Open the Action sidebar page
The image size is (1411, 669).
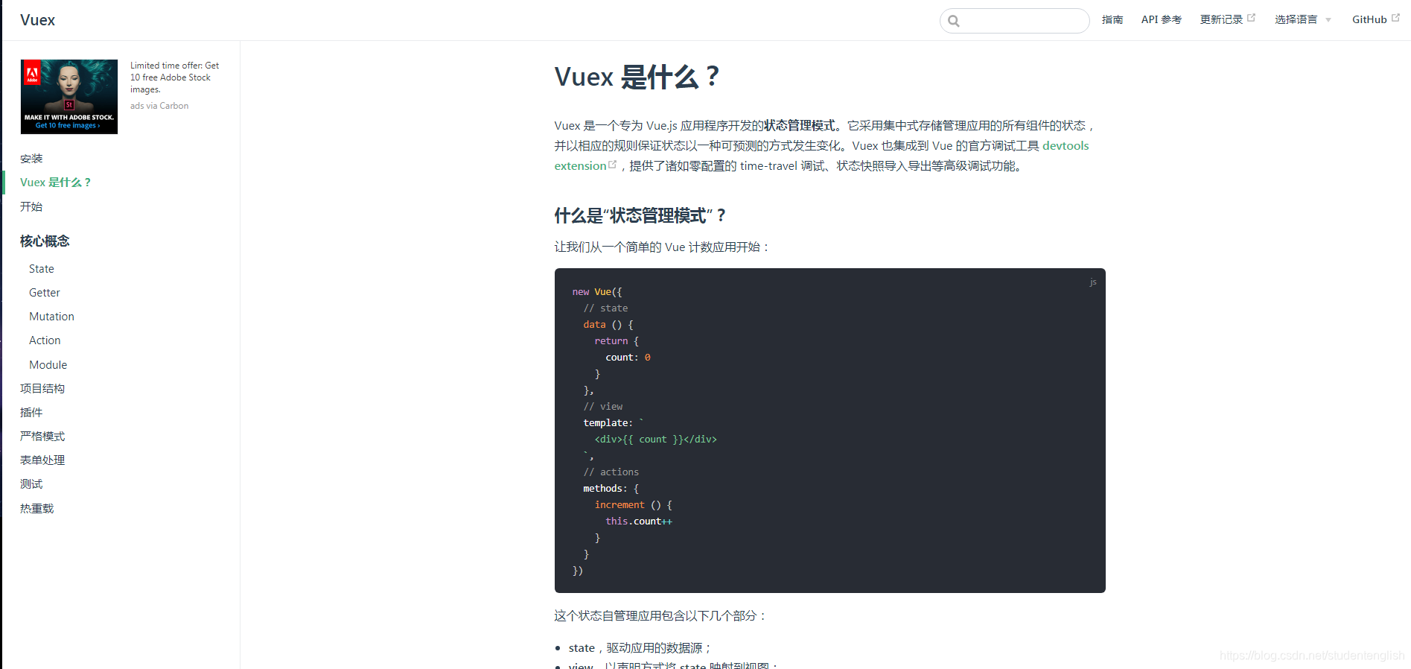[45, 340]
